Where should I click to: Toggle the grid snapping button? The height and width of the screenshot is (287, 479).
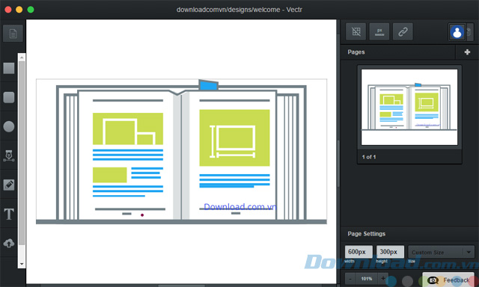(x=356, y=31)
